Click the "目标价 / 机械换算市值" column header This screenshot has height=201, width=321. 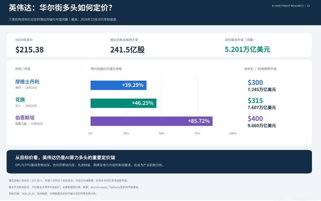pos(260,69)
